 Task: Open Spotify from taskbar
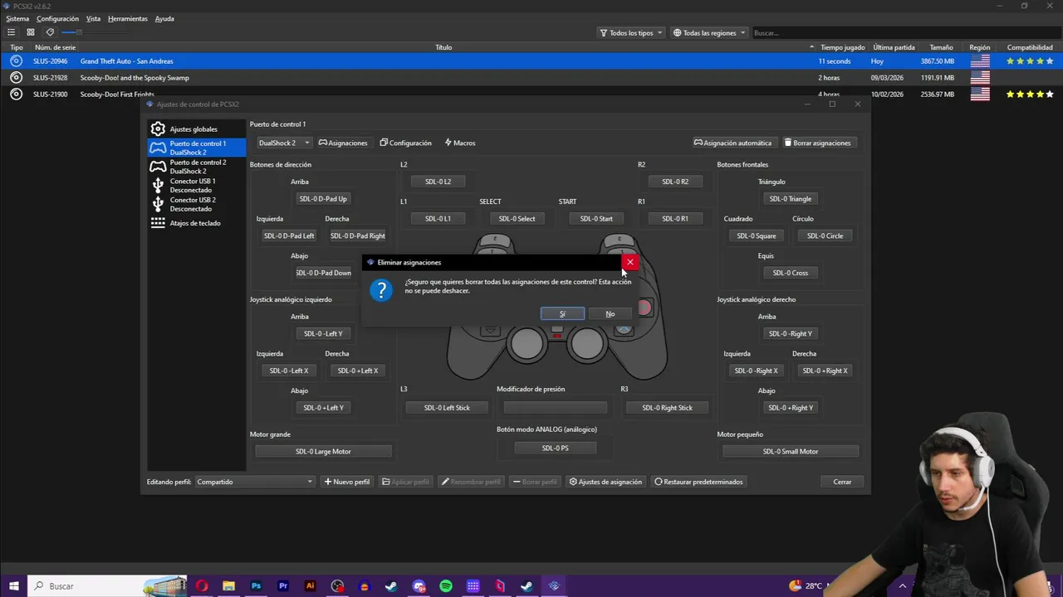(446, 586)
